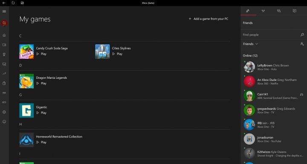Open the Cities Skylines title text
This screenshot has width=307, height=164.
coord(121,48)
